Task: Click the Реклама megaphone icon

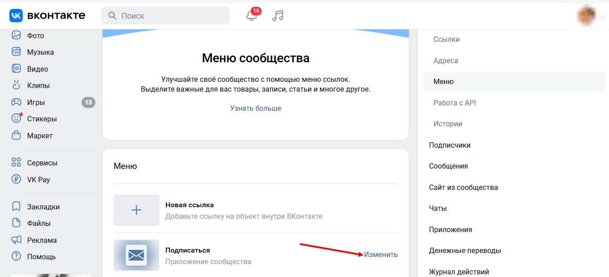Action: tap(16, 240)
